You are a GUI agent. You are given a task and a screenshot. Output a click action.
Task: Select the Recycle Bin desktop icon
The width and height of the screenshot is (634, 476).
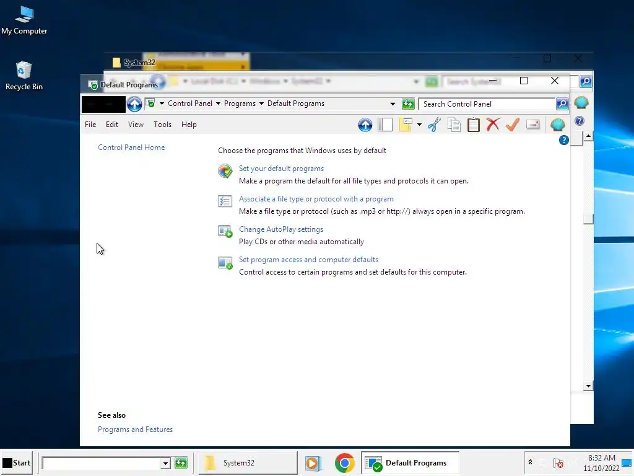pyautogui.click(x=24, y=76)
